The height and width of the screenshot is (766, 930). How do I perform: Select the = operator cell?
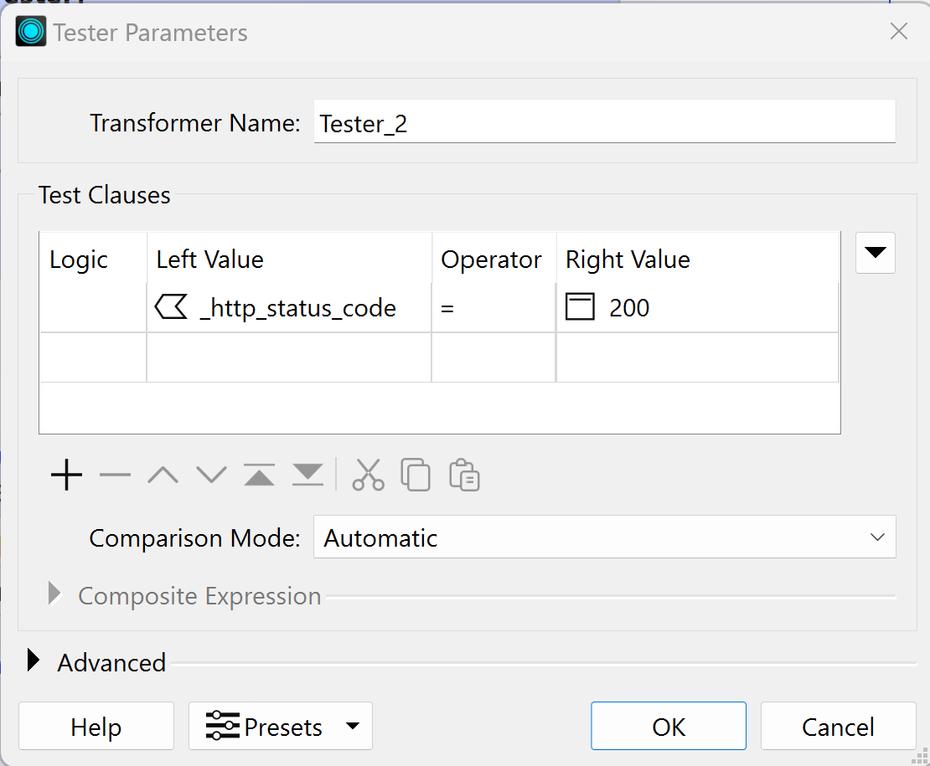(493, 308)
